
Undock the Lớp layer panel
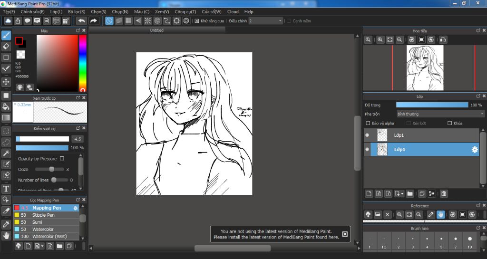pyautogui.click(x=478, y=96)
